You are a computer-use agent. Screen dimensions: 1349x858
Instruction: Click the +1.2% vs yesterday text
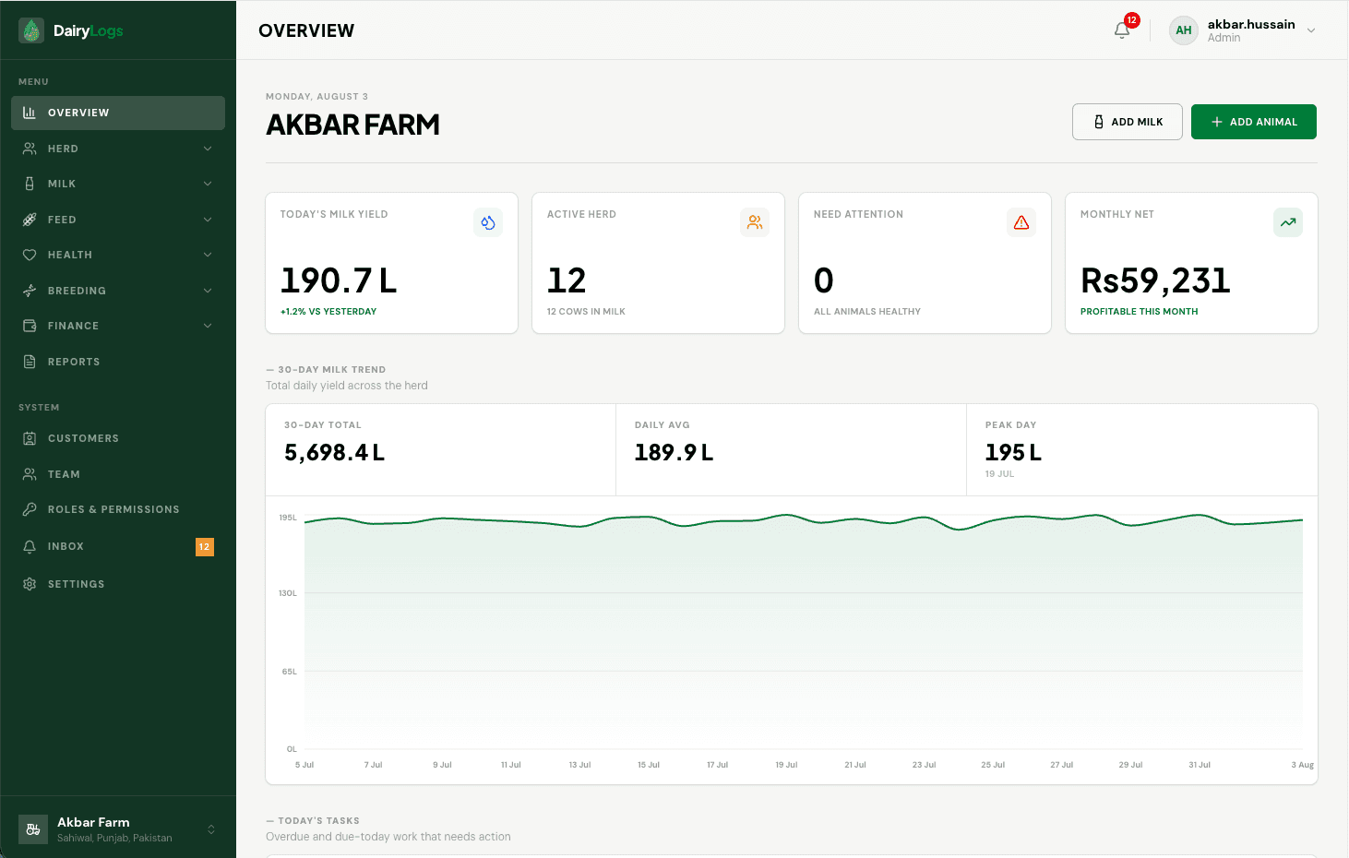328,312
